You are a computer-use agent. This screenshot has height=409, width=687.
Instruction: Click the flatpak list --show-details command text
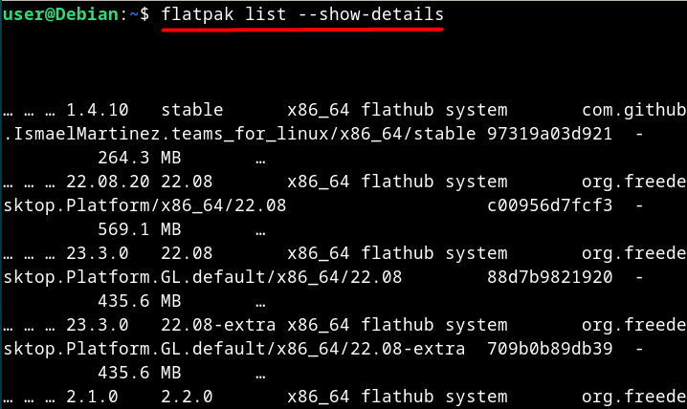tap(302, 14)
